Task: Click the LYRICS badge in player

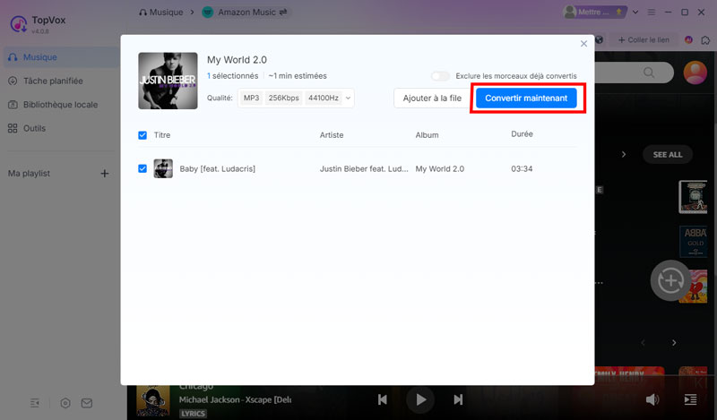Action: pos(193,414)
